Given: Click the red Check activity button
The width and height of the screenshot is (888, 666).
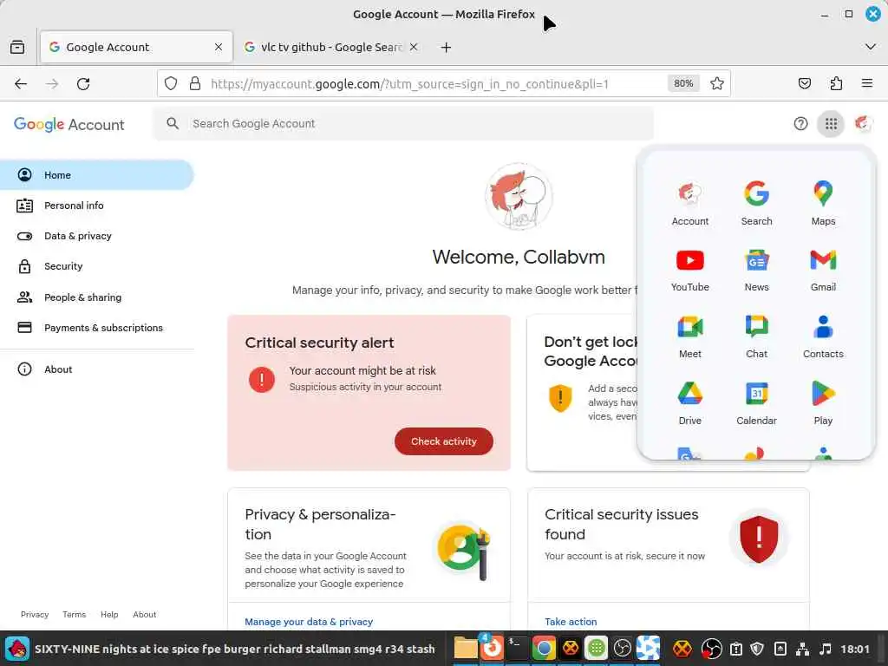Looking at the screenshot, I should coord(443,441).
